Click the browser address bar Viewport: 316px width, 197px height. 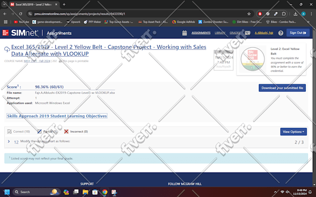tap(137, 14)
